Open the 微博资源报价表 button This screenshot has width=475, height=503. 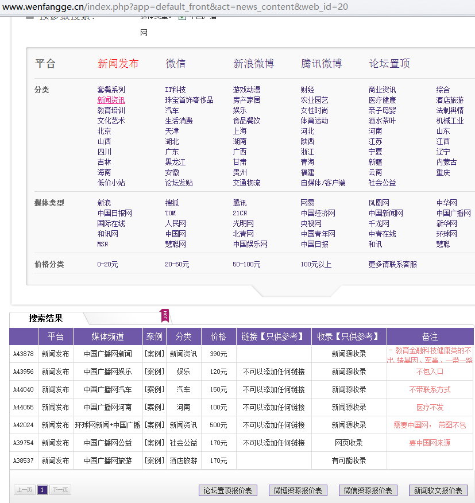[298, 490]
